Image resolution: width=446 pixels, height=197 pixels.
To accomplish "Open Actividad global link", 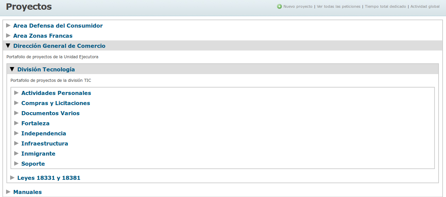I will coord(425,6).
